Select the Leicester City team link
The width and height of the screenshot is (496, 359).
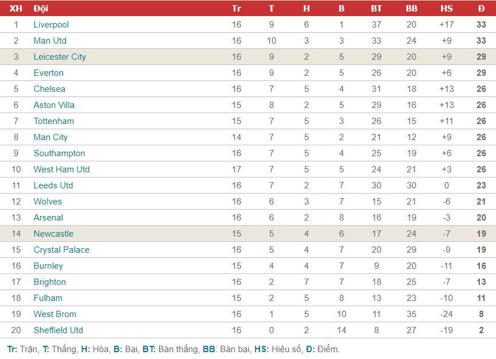60,57
